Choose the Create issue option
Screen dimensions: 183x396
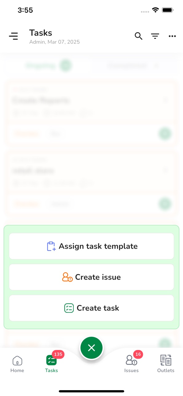tap(91, 277)
